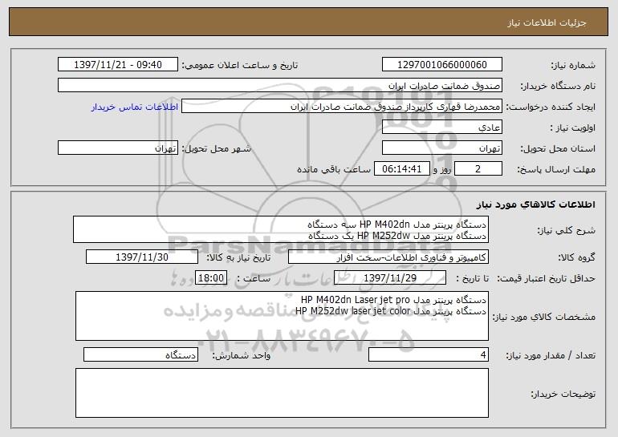Click the section title اطلاعات کالاهای مورد نیاز

click(535, 204)
